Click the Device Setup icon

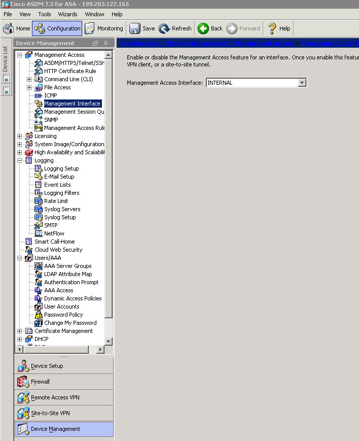pos(23,366)
